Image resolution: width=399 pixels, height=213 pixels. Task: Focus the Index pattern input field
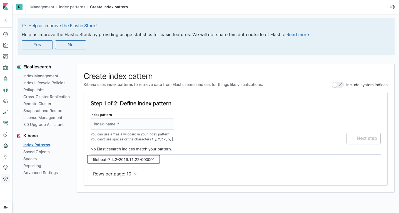[x=132, y=124]
